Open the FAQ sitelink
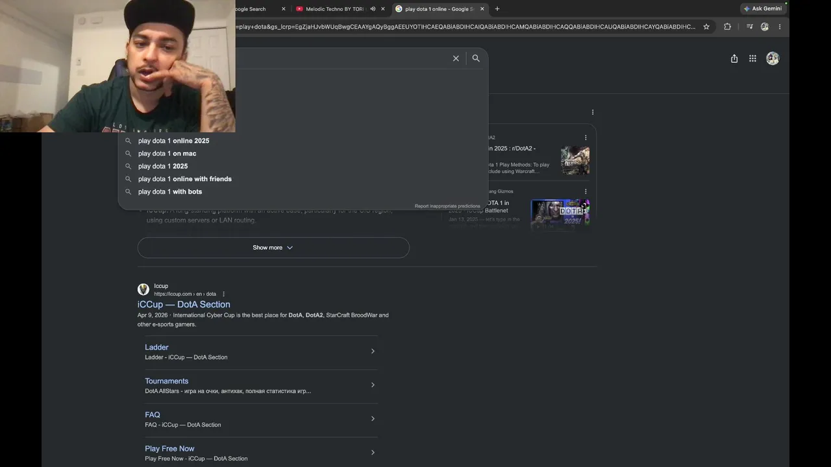 tap(153, 415)
